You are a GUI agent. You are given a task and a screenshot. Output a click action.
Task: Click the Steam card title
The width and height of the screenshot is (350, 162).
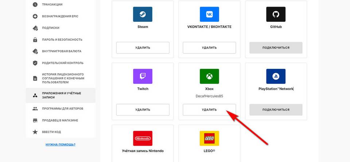coord(143,27)
